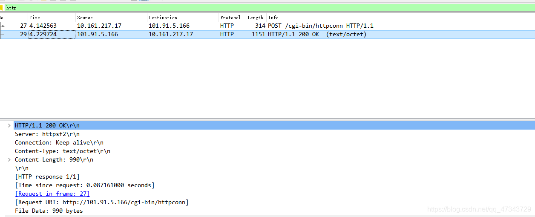Click the HTTP protocol cell of packet 29
535x217 pixels.
[227, 35]
